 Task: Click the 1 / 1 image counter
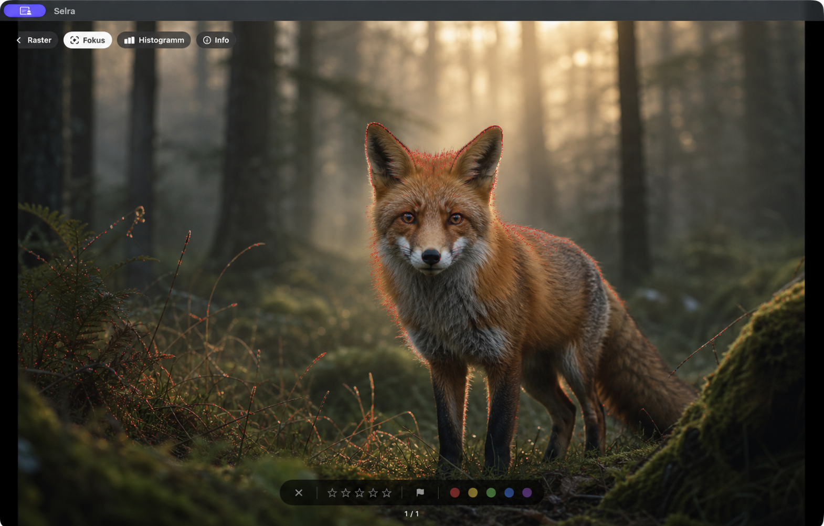point(411,513)
